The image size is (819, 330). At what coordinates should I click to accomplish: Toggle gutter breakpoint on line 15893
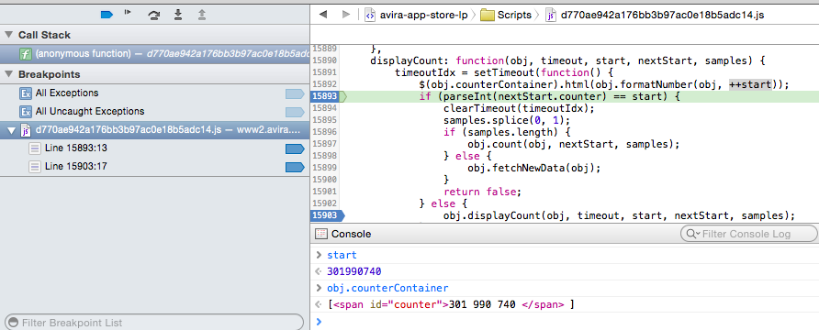pos(327,96)
